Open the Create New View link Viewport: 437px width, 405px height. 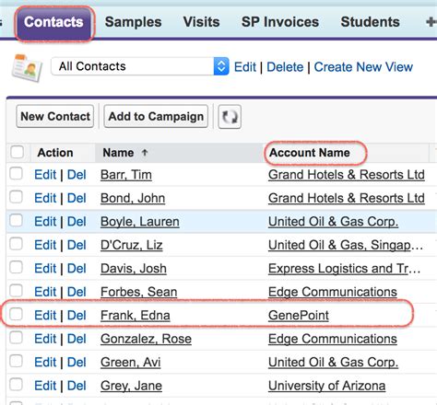(363, 67)
